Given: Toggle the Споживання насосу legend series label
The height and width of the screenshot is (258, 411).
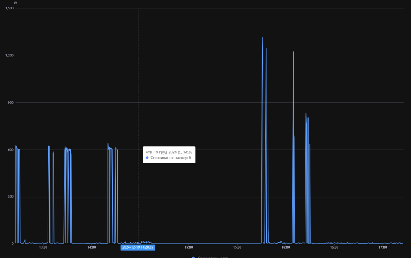Looking at the screenshot, I should coord(214,257).
